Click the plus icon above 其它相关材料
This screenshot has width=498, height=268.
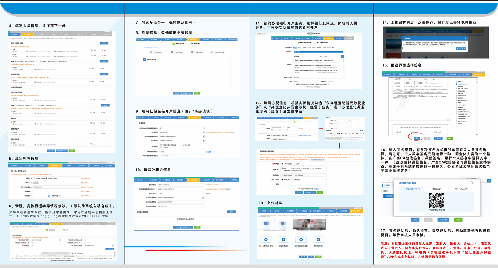(x=318, y=239)
